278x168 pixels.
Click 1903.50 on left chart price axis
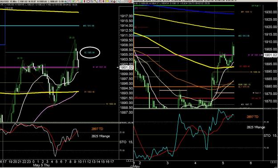tap(126, 59)
